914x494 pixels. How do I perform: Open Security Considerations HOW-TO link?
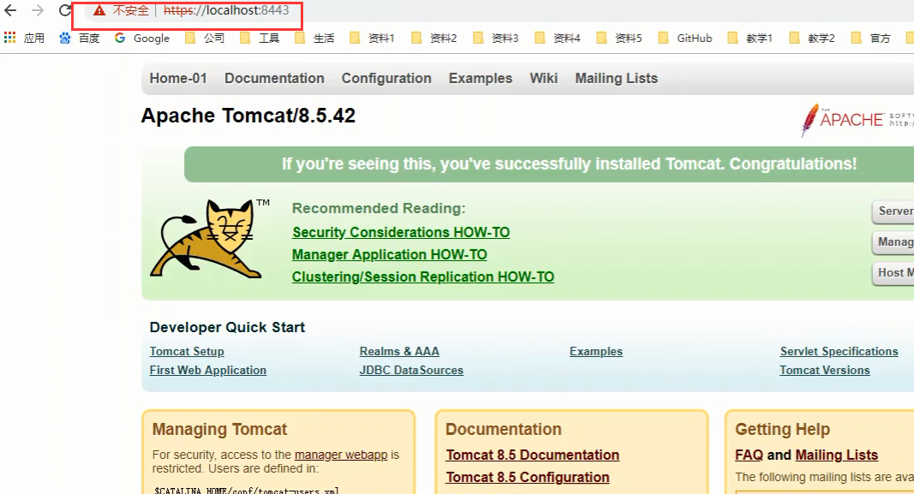pyautogui.click(x=401, y=232)
